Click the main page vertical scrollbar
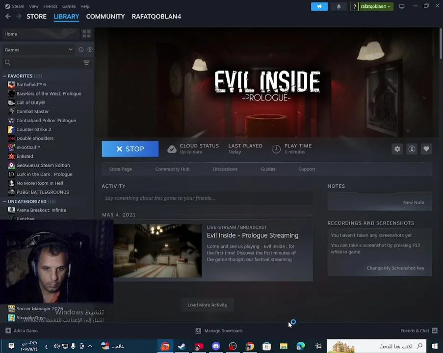Image resolution: width=443 pixels, height=353 pixels. coord(441,43)
